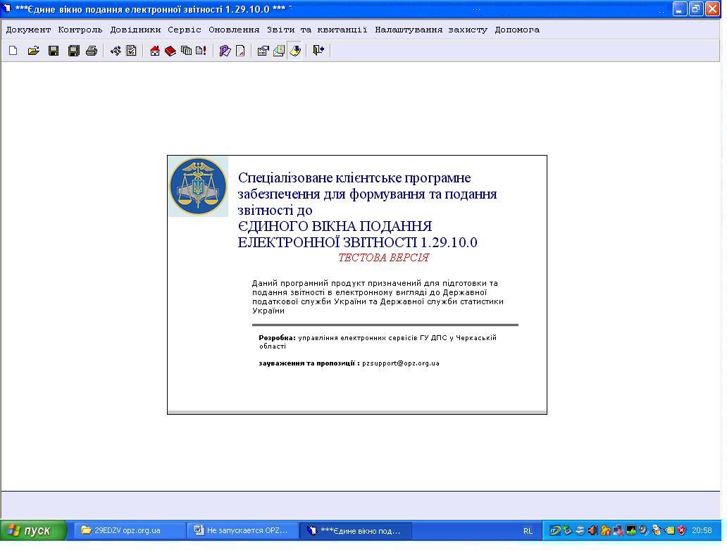Image resolution: width=727 pixels, height=550 pixels.
Task: Close the Єдине вікно application window
Action: (x=713, y=9)
